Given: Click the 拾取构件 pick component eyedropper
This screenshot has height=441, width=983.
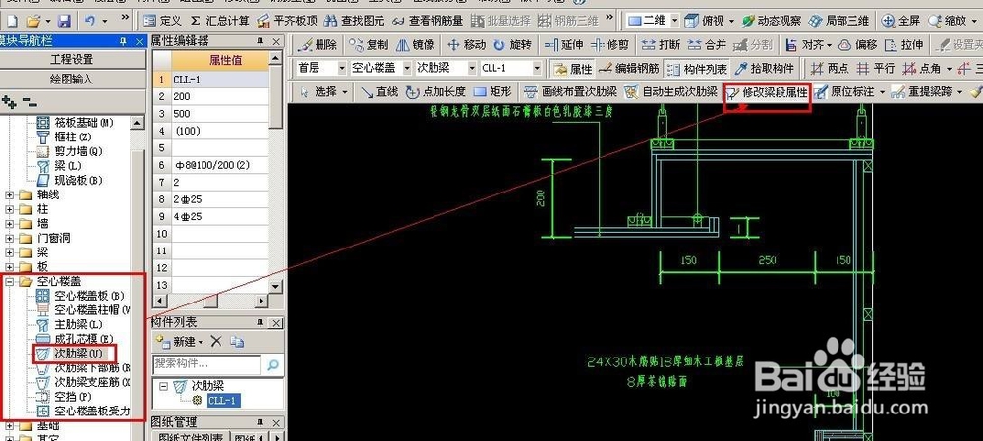Looking at the screenshot, I should coord(765,69).
